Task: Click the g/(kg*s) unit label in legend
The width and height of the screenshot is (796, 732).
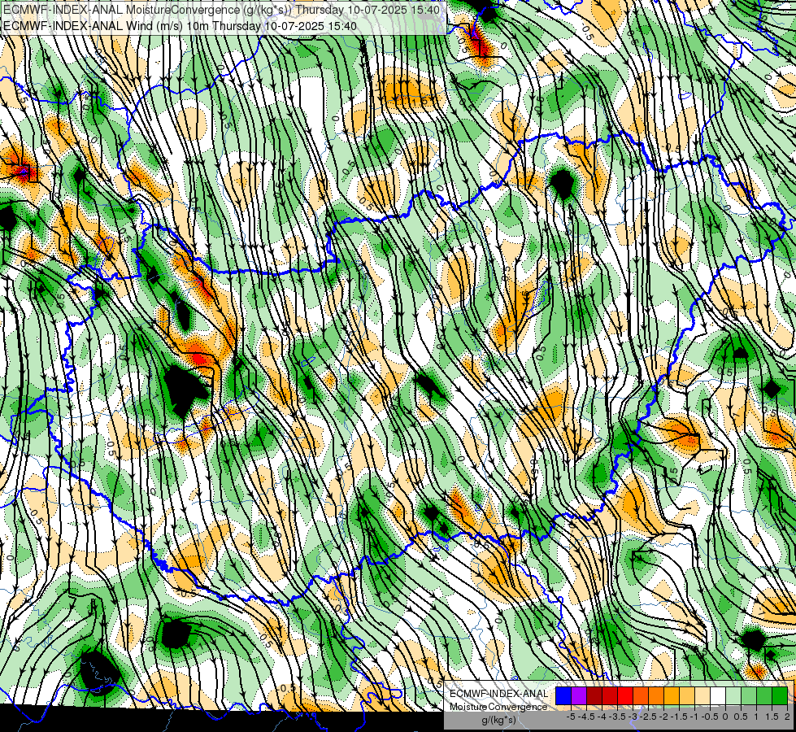Action: (x=498, y=721)
